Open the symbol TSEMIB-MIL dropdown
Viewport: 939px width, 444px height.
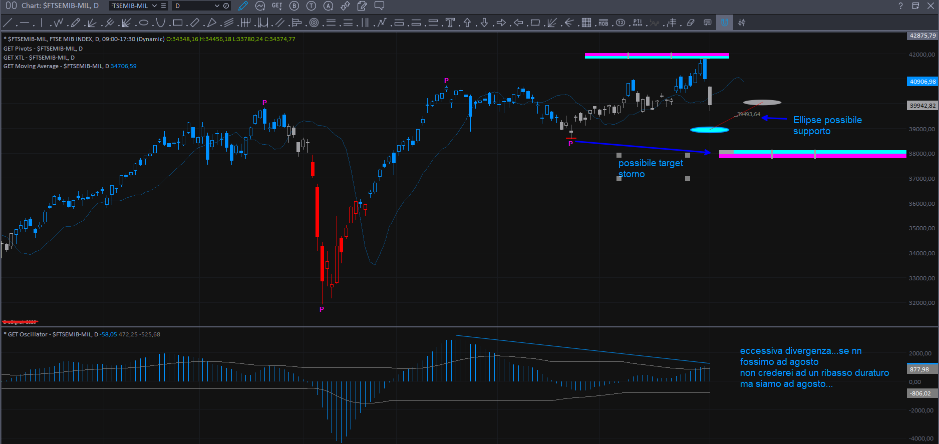[x=154, y=6]
